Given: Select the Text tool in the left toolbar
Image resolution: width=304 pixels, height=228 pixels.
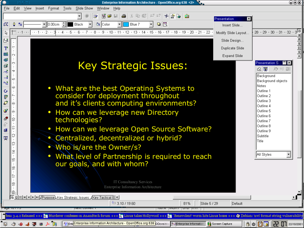Looking at the screenshot, I should coord(6,48).
